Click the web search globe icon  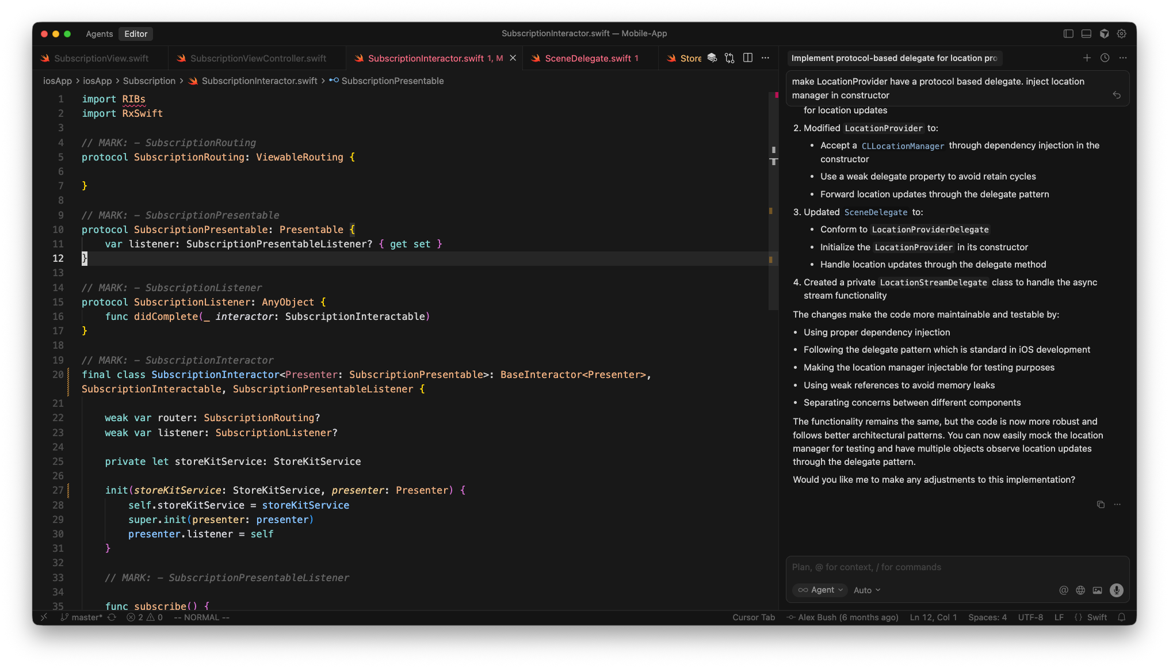coord(1080,590)
